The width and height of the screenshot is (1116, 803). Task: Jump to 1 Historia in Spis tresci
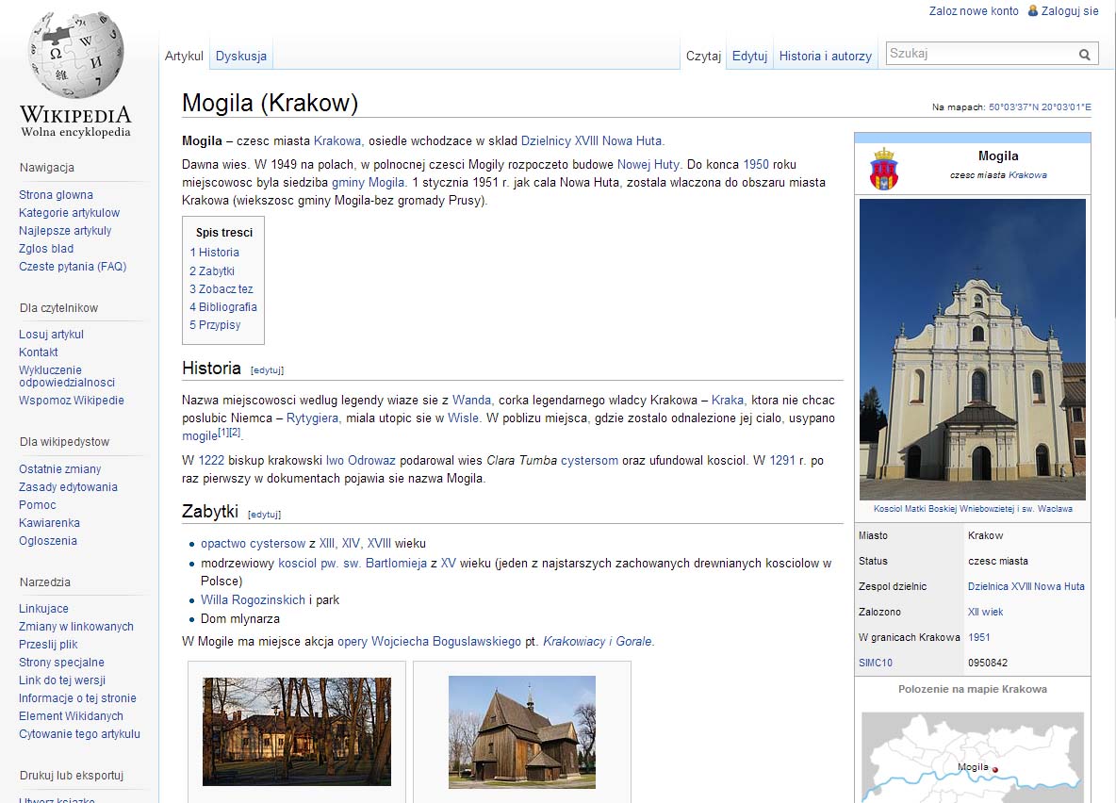214,253
